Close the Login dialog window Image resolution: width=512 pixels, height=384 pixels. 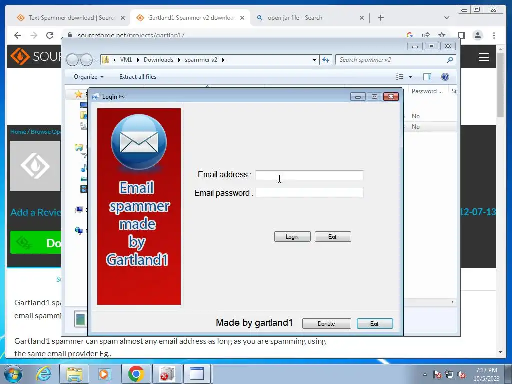click(391, 96)
